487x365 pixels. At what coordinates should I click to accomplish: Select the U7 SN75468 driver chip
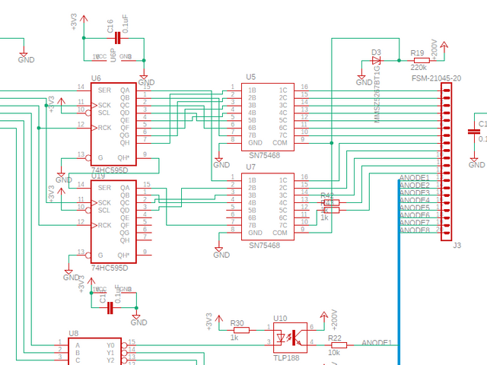click(x=268, y=206)
